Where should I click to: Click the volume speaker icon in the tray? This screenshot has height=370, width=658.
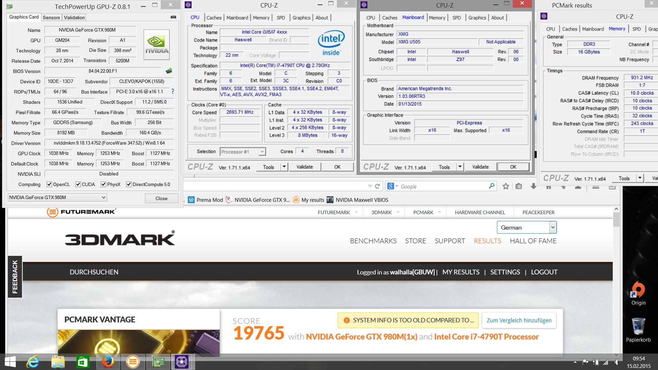tap(617, 362)
